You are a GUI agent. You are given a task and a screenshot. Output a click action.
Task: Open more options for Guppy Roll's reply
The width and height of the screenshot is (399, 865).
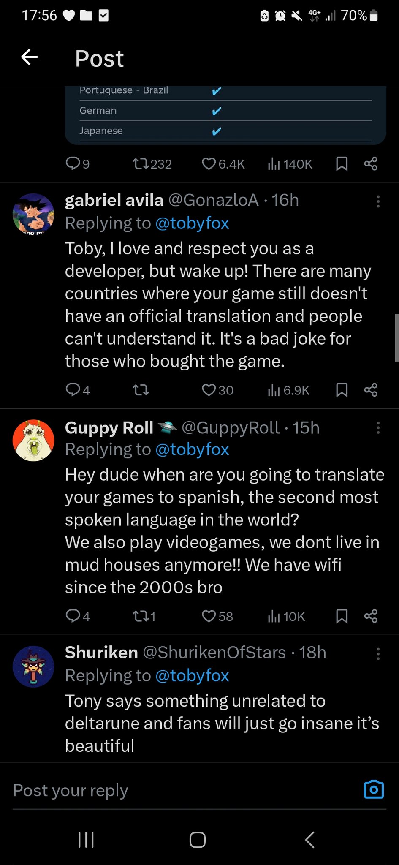pyautogui.click(x=378, y=428)
